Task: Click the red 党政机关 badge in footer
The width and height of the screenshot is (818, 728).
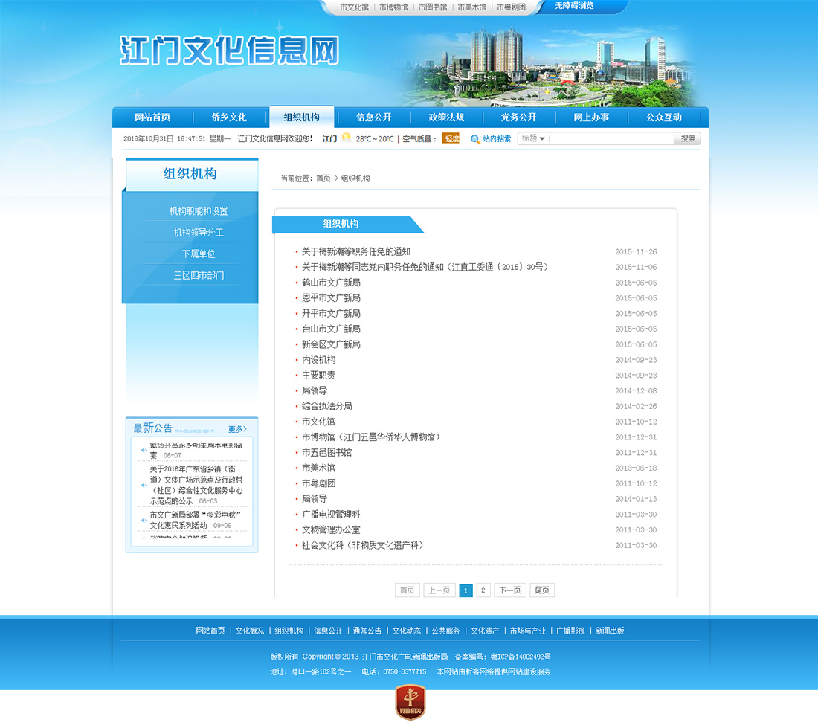Action: point(410,702)
